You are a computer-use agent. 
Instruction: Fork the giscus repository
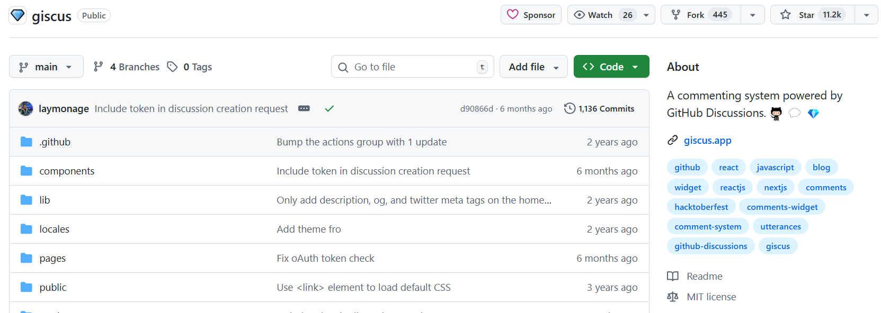(x=700, y=15)
